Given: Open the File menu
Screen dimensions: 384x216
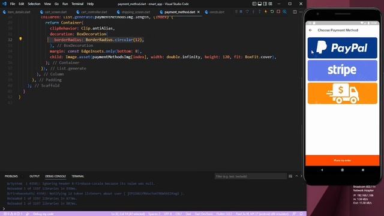Looking at the screenshot, I should [13, 4].
